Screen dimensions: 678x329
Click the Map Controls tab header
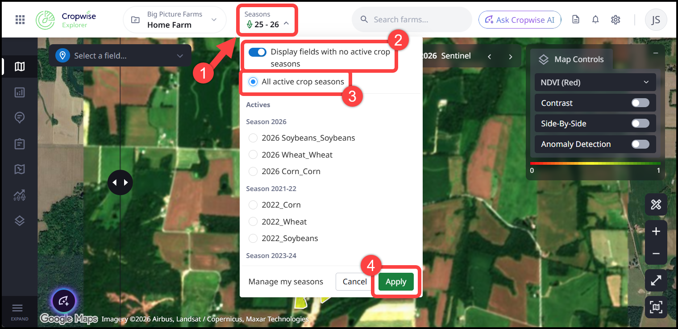tap(571, 59)
